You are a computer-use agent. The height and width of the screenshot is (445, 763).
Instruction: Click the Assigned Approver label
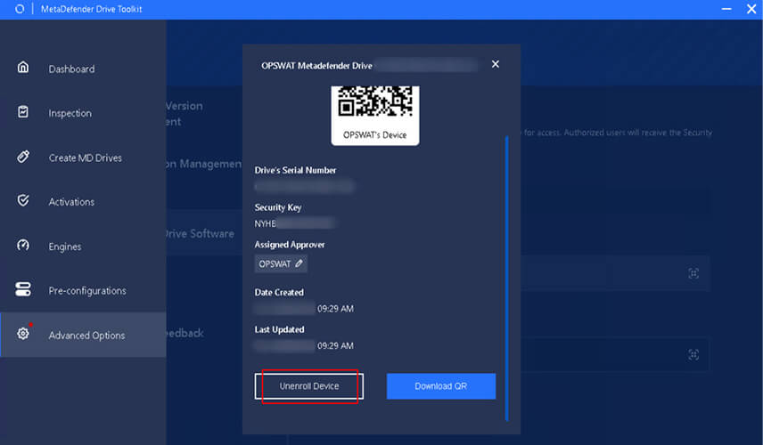(x=290, y=245)
